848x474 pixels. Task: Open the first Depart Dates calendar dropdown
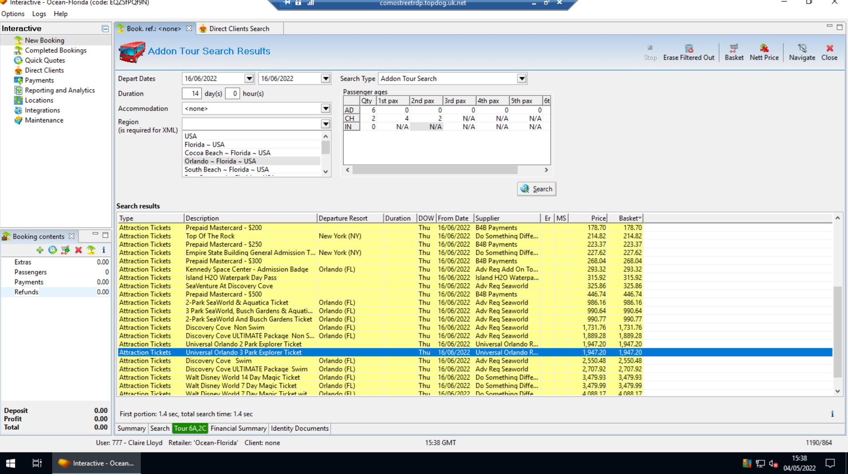coord(249,78)
